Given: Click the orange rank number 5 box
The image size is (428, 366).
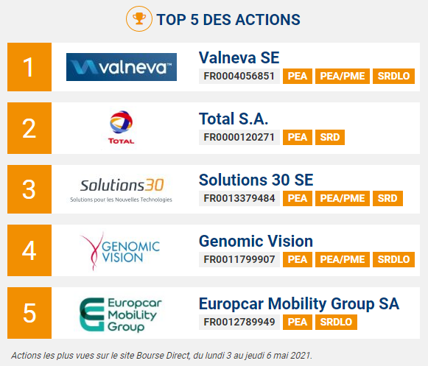Looking at the screenshot, I should pyautogui.click(x=29, y=313).
